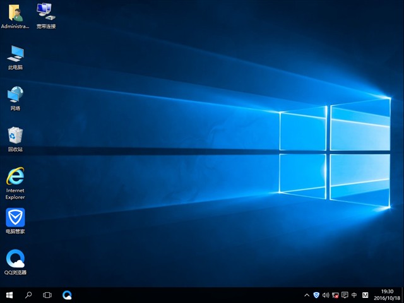This screenshot has width=404, height=303.
Task: Open the Action Center notifications
Action: [345, 295]
